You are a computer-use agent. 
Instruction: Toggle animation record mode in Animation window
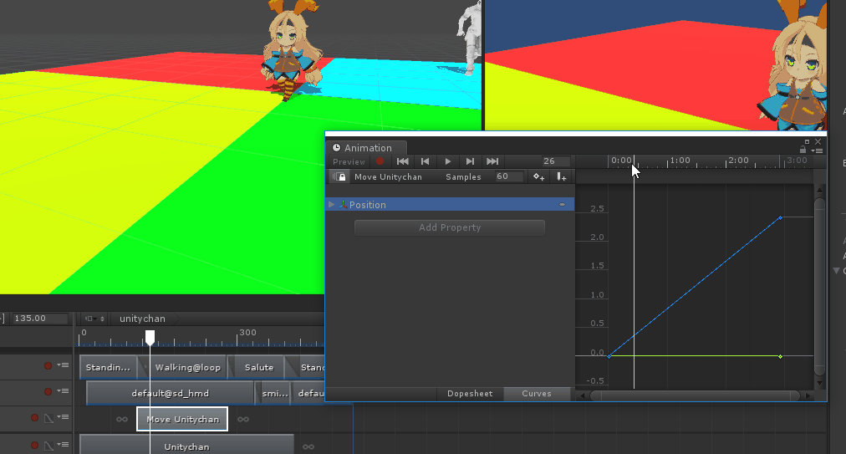click(x=380, y=161)
